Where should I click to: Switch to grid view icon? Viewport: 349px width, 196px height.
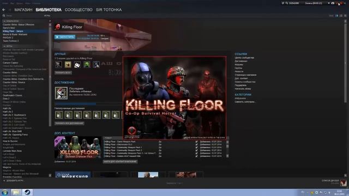click(x=345, y=16)
